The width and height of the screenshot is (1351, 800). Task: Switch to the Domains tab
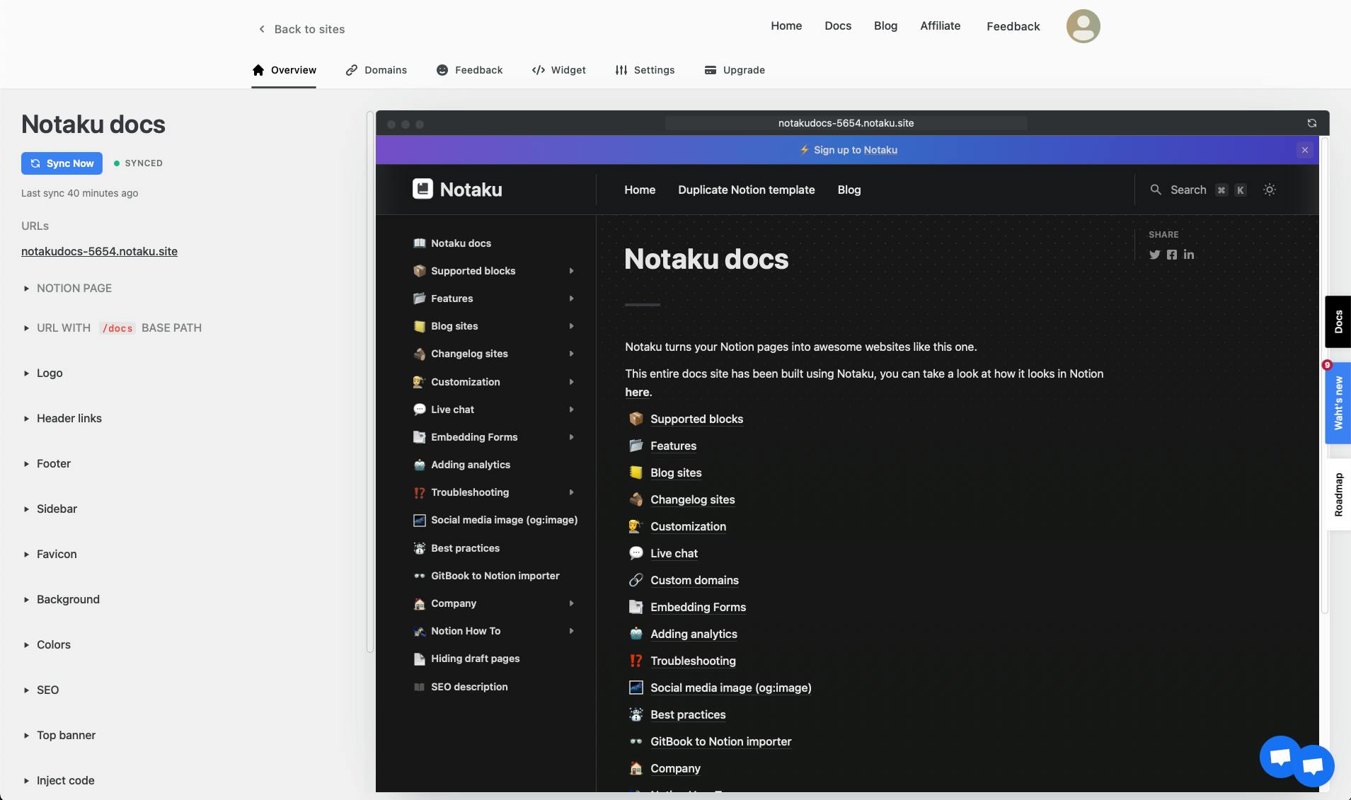(x=376, y=70)
